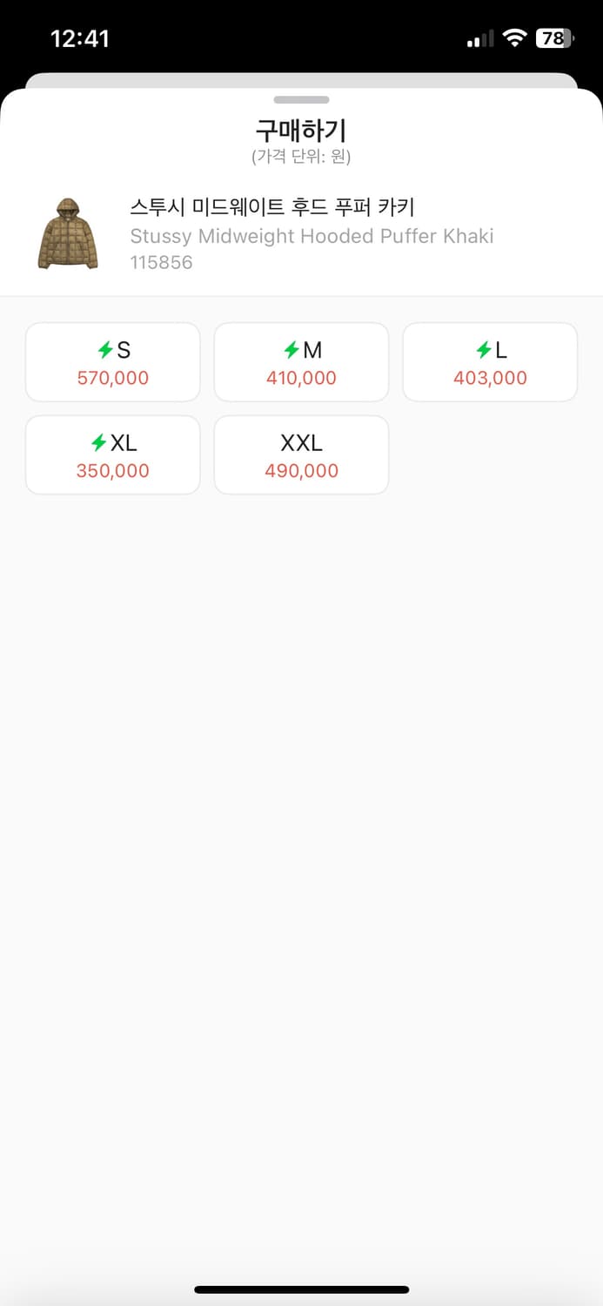Tap the Wi-Fi icon in the status bar
Viewport: 603px width, 1306px height.
[x=515, y=38]
